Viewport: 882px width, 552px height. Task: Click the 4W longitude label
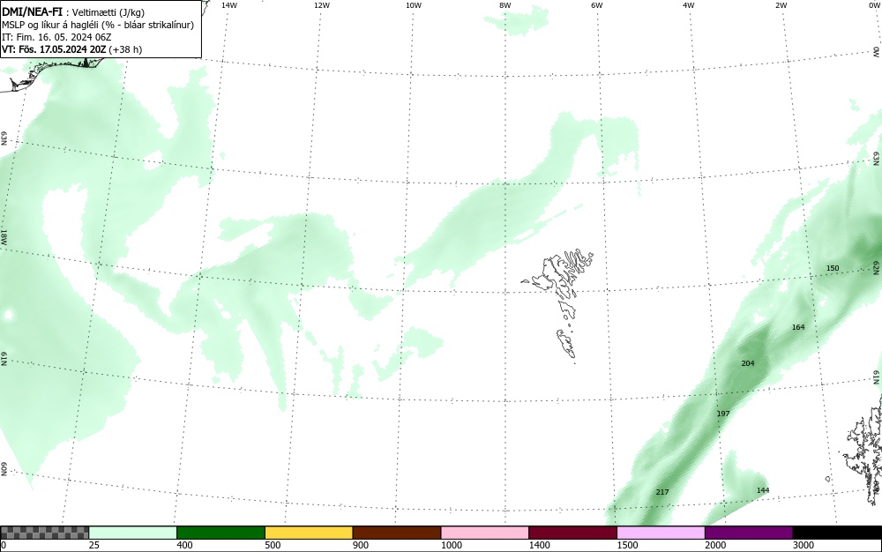(689, 5)
